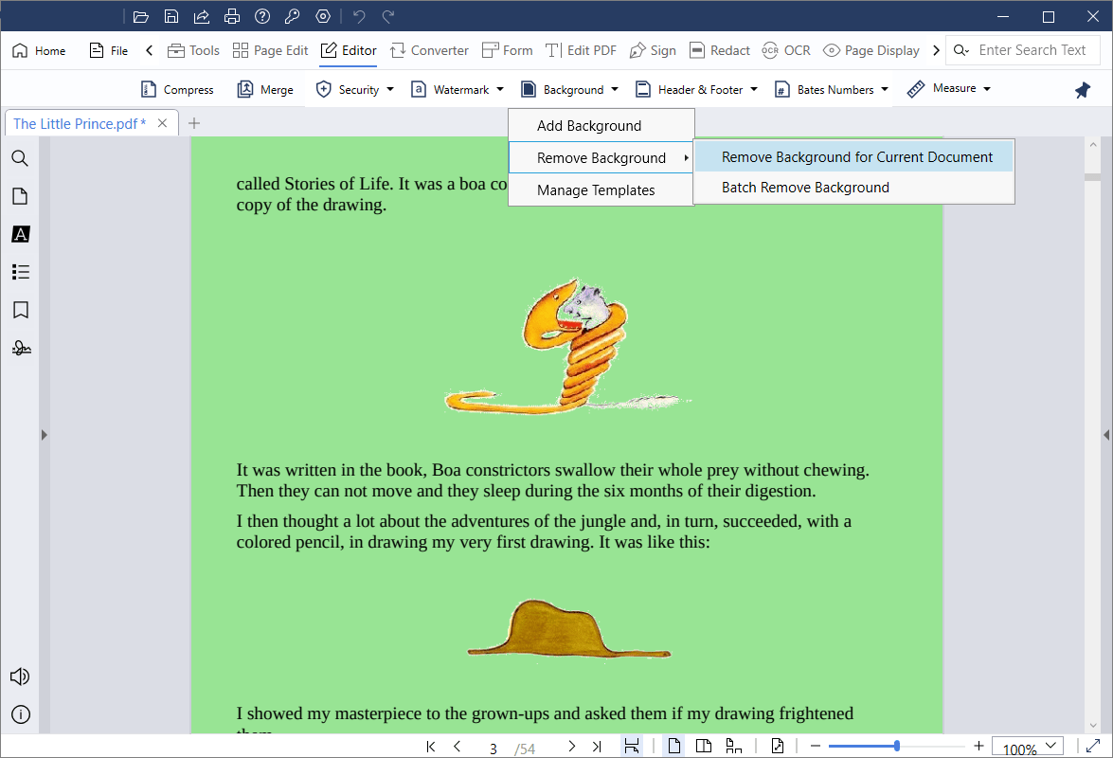The width and height of the screenshot is (1113, 758).
Task: Click the key icon in title bar
Action: coord(293,16)
